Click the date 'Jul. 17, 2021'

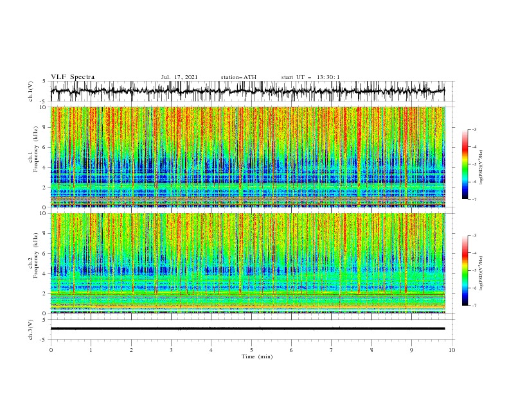pos(179,77)
